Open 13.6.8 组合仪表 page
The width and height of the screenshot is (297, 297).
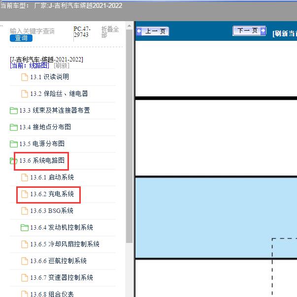click(52, 294)
